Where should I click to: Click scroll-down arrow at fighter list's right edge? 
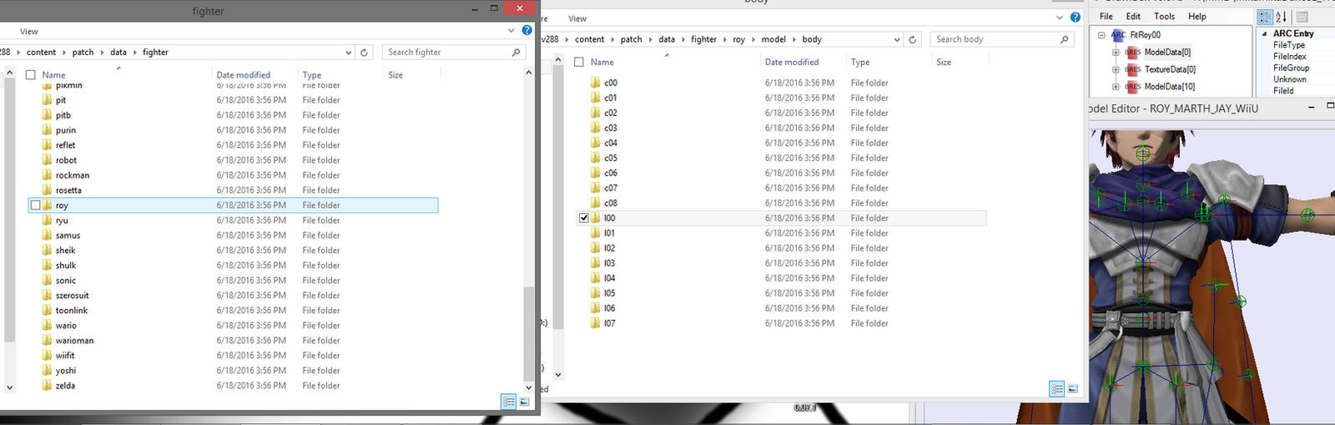(528, 387)
